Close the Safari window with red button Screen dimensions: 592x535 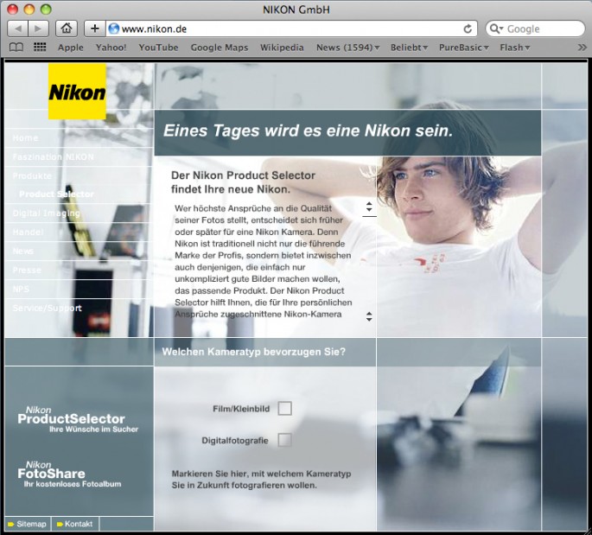click(12, 9)
